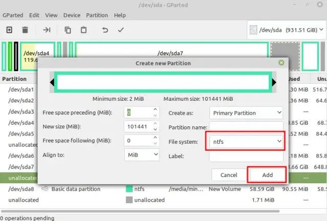Open the Align to MiB dropdown
Image resolution: width=327 pixels, height=221 pixels.
pos(142,154)
